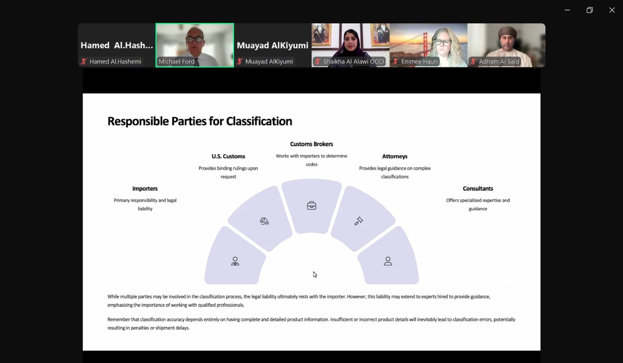Click the "Consultants" heading on the slide
This screenshot has height=363, width=623.
click(x=478, y=189)
